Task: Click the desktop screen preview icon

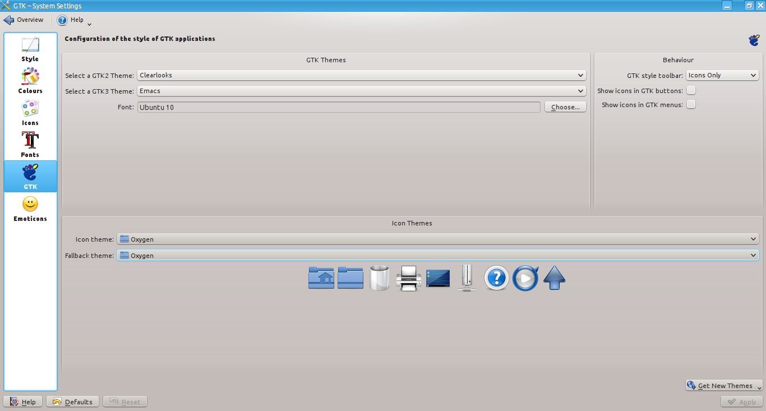Action: (438, 278)
